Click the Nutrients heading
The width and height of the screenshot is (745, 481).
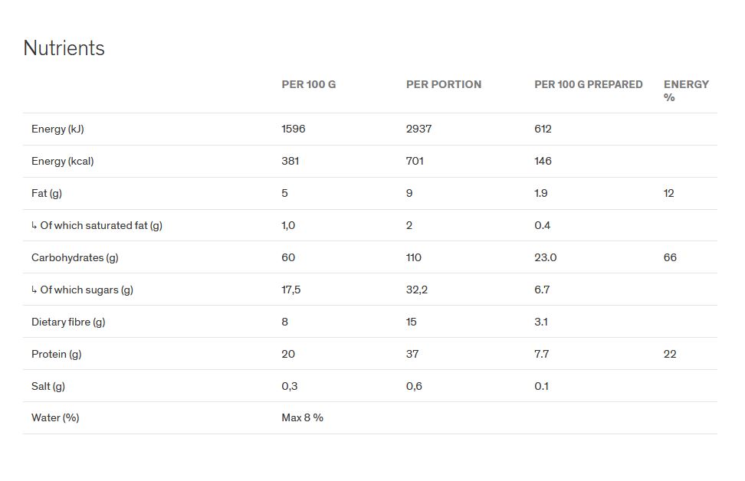[64, 48]
